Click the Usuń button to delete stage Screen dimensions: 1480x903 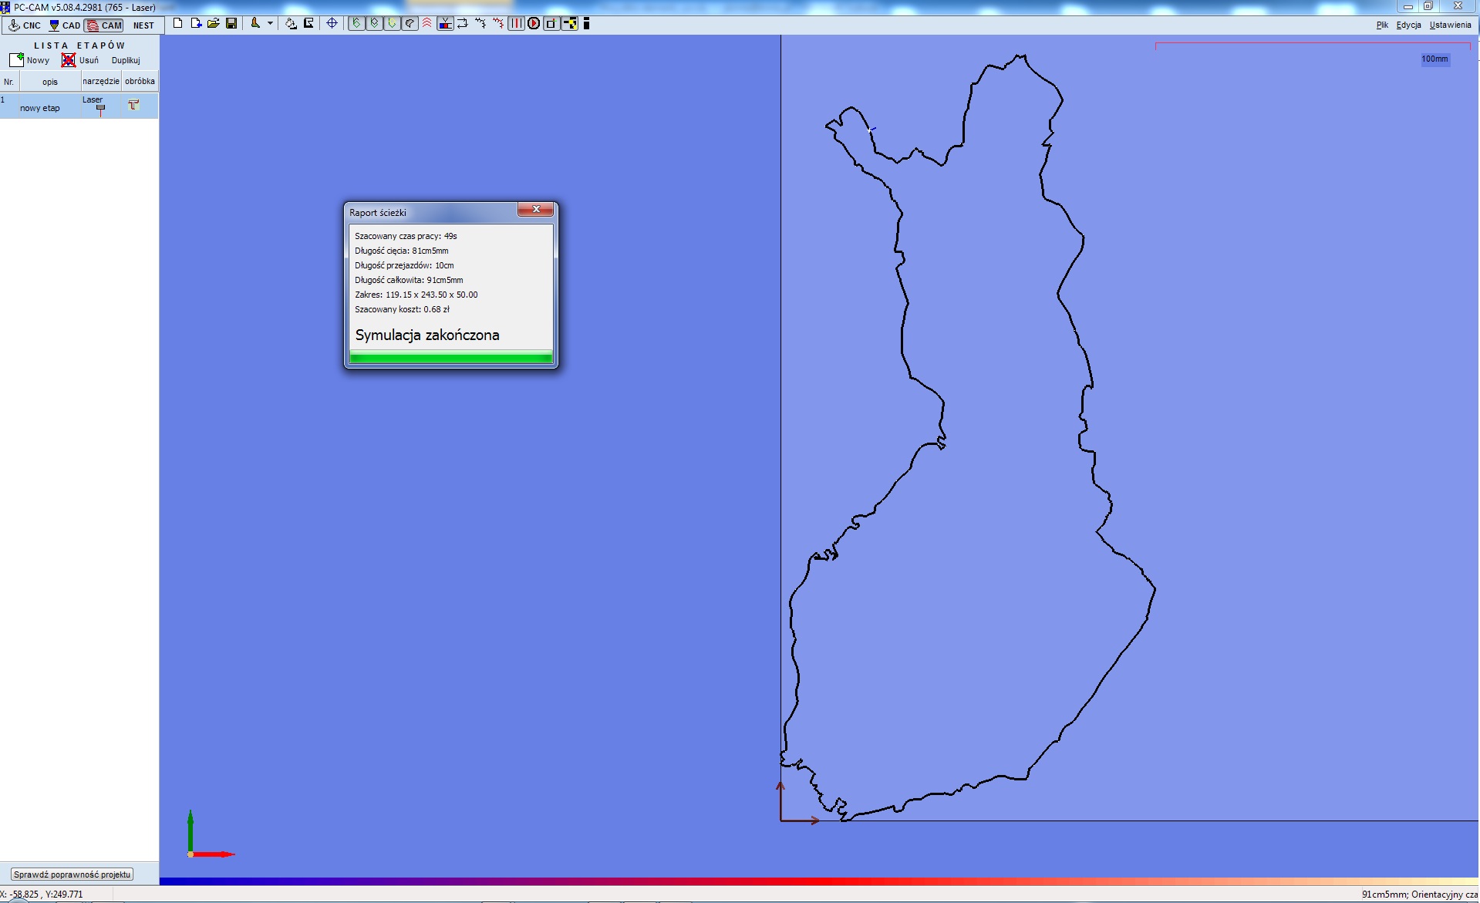[89, 60]
